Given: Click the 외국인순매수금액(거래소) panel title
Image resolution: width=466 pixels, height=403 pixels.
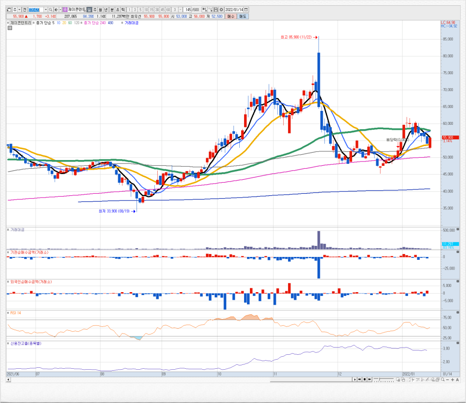Looking at the screenshot, I should [31, 282].
